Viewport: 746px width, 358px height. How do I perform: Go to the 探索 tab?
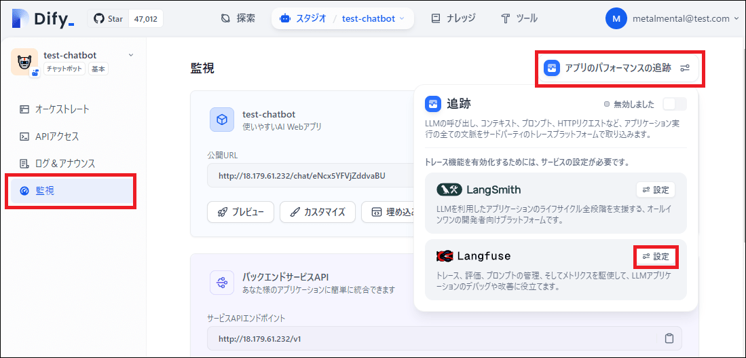(x=238, y=19)
